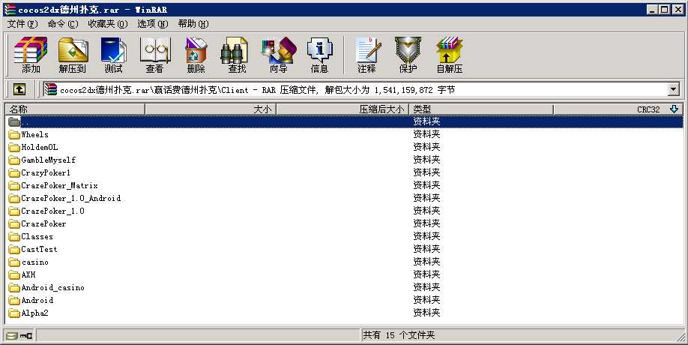Click the 自解压 (SFX) toolbar icon
Viewport: 688px width, 345px height.
(450, 55)
